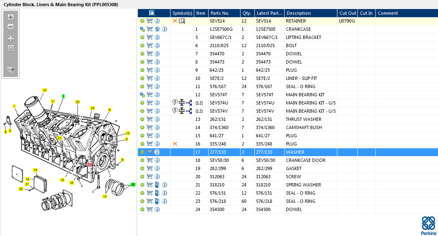Image resolution: width=438 pixels, height=236 pixels.
Task: Click the list export arrow icon
Action: pyautogui.click(x=11, y=69)
